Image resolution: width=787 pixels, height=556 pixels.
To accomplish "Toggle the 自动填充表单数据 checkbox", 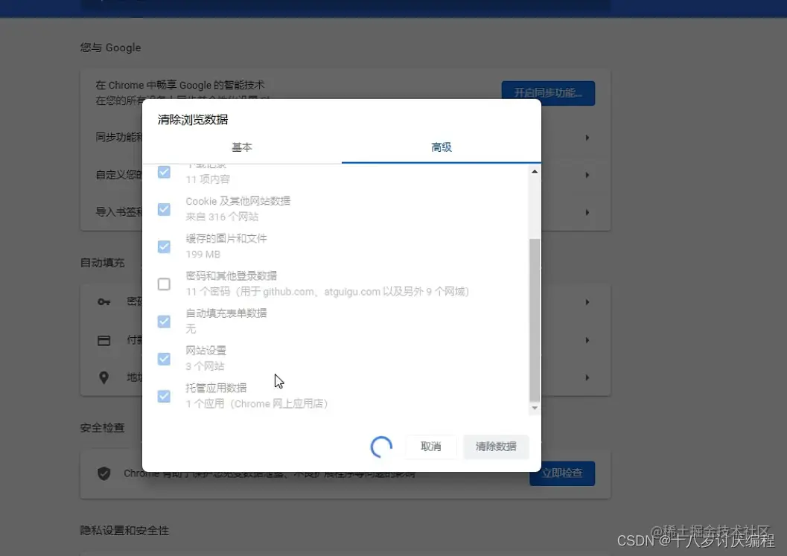I will tap(163, 321).
